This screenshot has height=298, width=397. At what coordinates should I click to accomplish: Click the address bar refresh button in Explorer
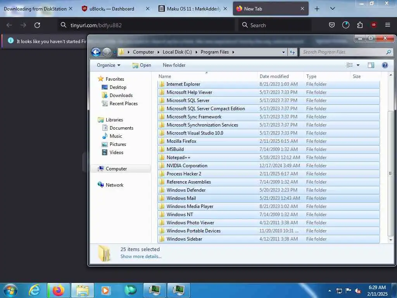coord(292,52)
